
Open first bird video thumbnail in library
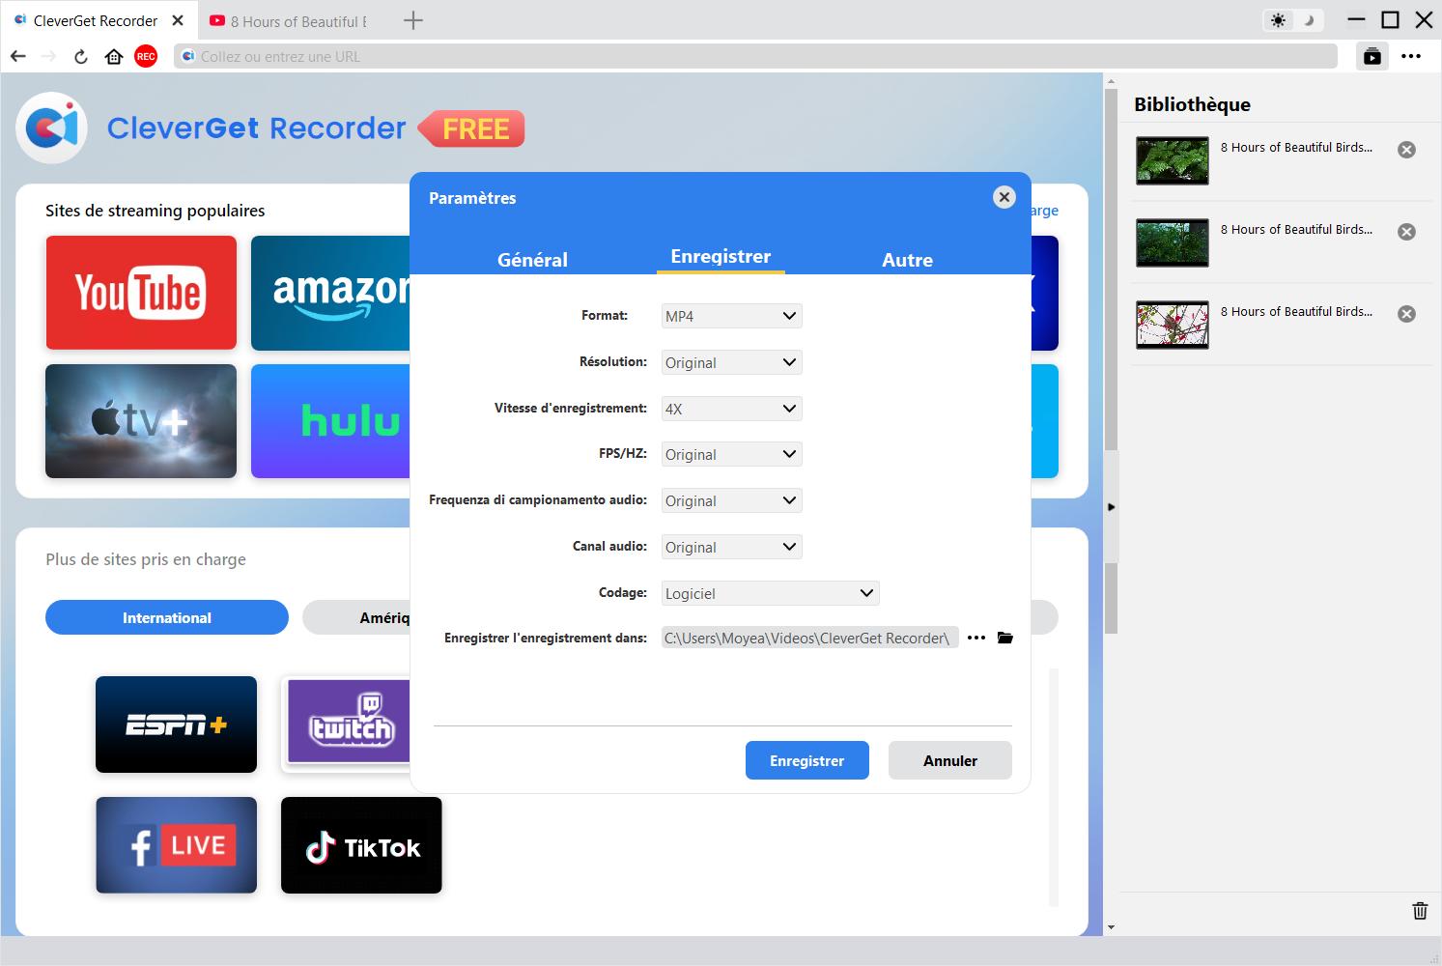(1173, 160)
